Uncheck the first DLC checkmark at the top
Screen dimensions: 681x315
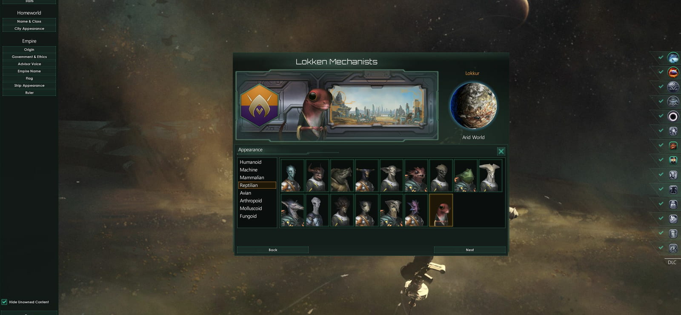point(661,57)
